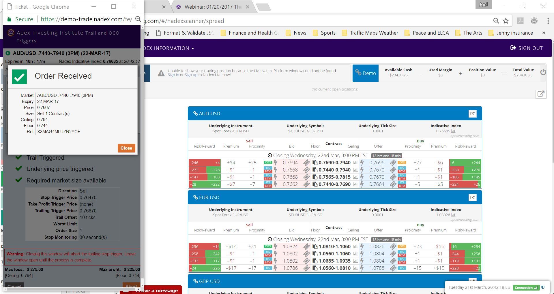Image resolution: width=554 pixels, height=294 pixels.
Task: Pop out the EUR-USD scanner panel
Action: (x=472, y=198)
